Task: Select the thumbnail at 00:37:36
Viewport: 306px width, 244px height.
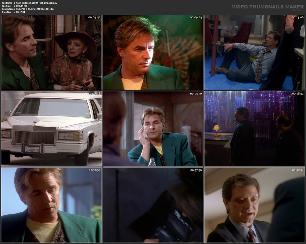Action: pyautogui.click(x=153, y=205)
